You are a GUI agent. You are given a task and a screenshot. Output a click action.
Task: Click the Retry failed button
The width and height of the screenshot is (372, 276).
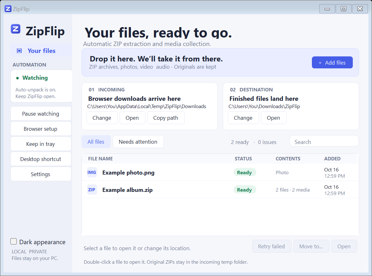click(x=271, y=246)
